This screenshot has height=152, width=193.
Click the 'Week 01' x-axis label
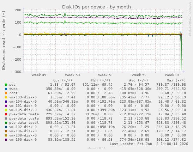coord(172,75)
